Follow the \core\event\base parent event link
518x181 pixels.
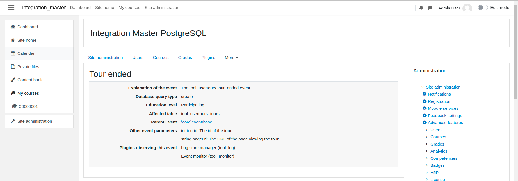(x=197, y=122)
